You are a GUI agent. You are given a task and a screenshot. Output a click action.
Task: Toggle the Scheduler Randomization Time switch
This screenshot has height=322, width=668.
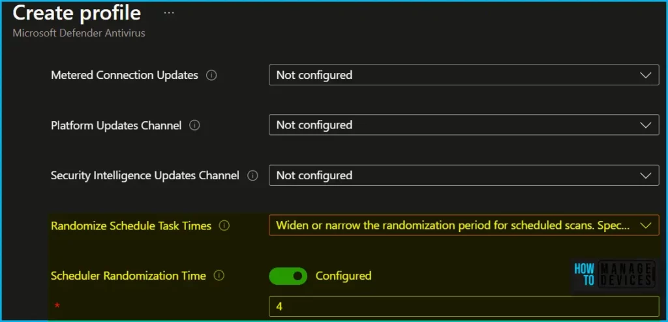288,276
